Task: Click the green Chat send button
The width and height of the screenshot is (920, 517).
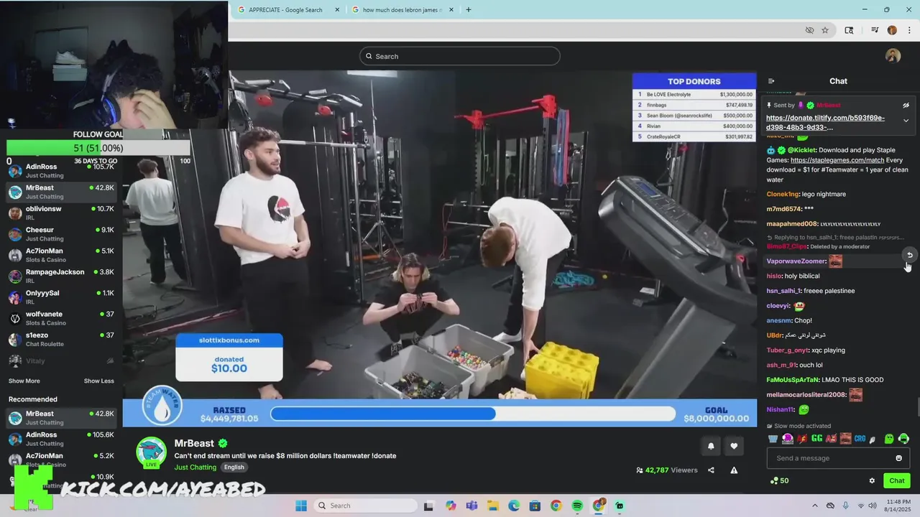Action: tap(897, 480)
